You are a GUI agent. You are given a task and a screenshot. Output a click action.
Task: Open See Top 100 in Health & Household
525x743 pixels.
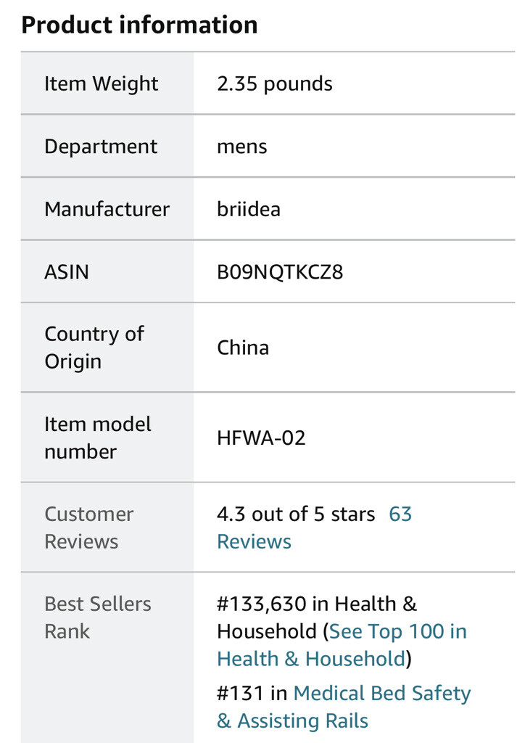[x=342, y=645]
